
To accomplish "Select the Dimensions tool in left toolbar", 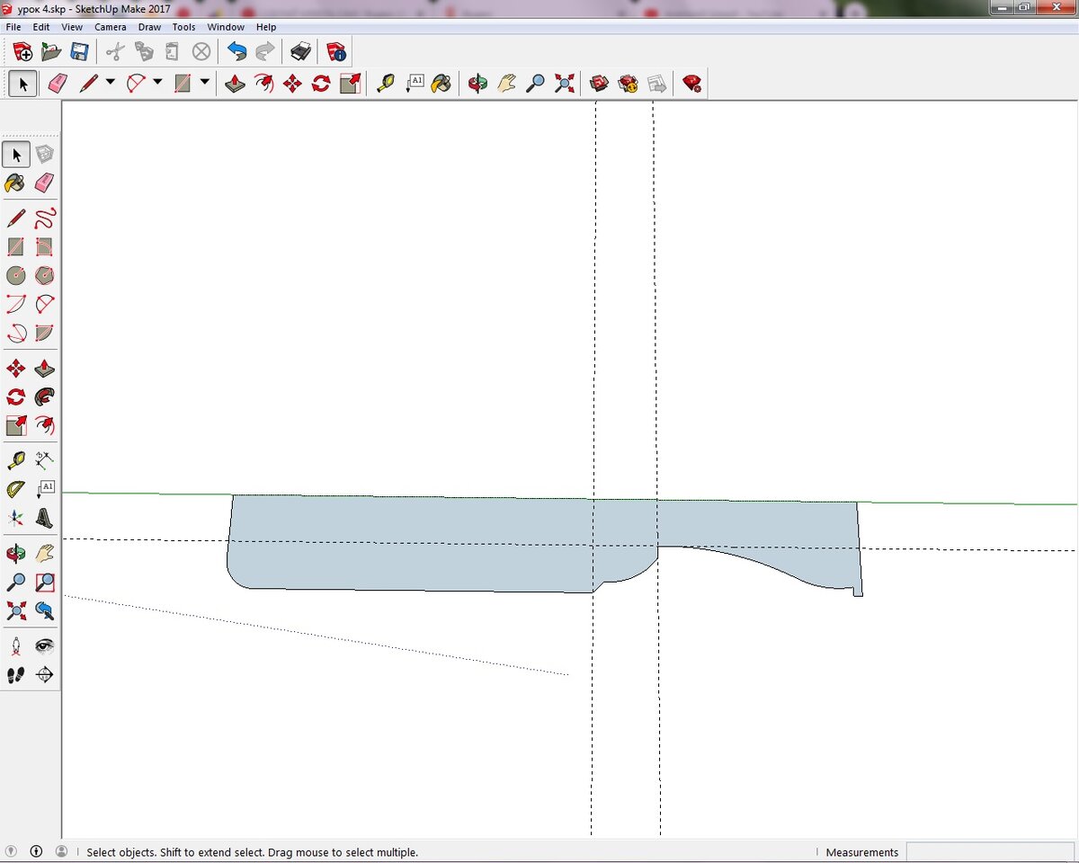I will coord(44,460).
